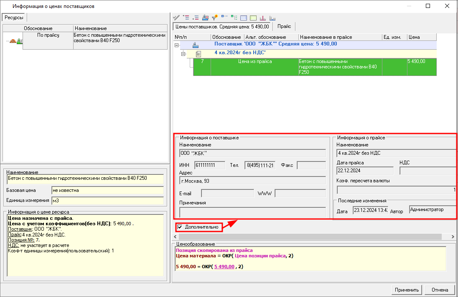Click into the НДС field in price list info
Screen dimensions: 458x297
coord(428,171)
